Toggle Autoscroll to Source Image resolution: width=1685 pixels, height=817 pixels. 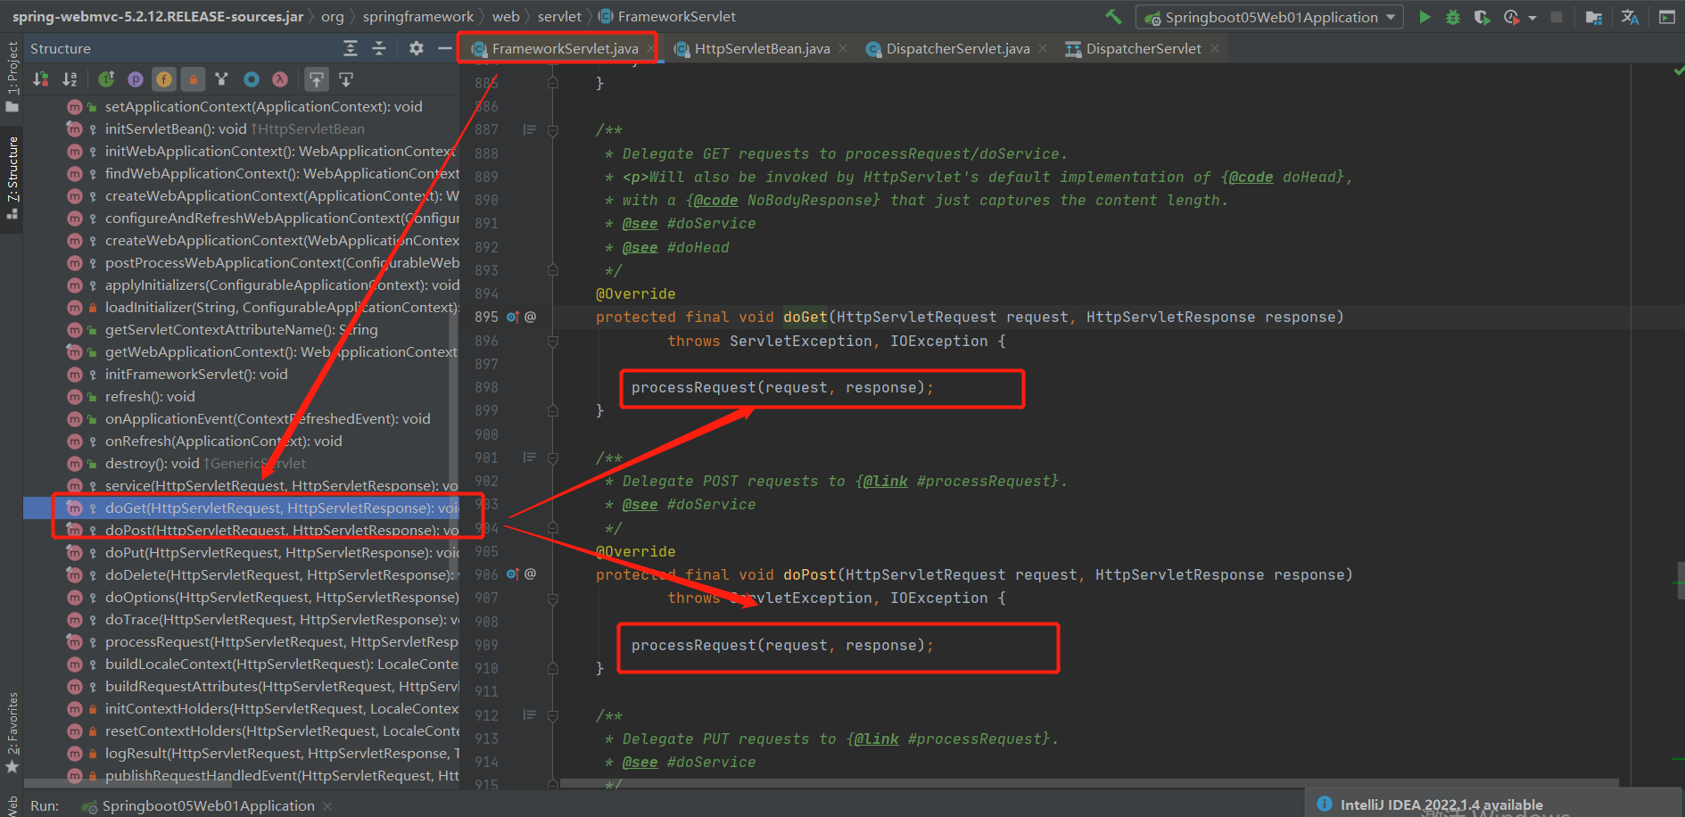[x=317, y=79]
